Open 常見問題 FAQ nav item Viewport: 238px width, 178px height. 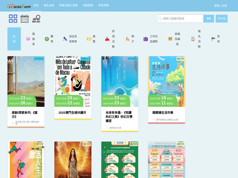(x=103, y=6)
